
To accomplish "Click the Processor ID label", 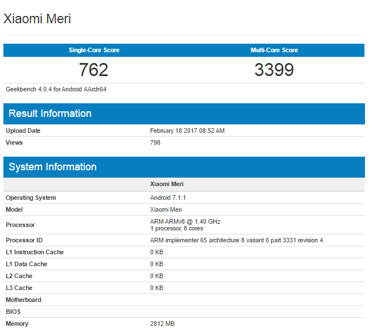I will pyautogui.click(x=24, y=240).
